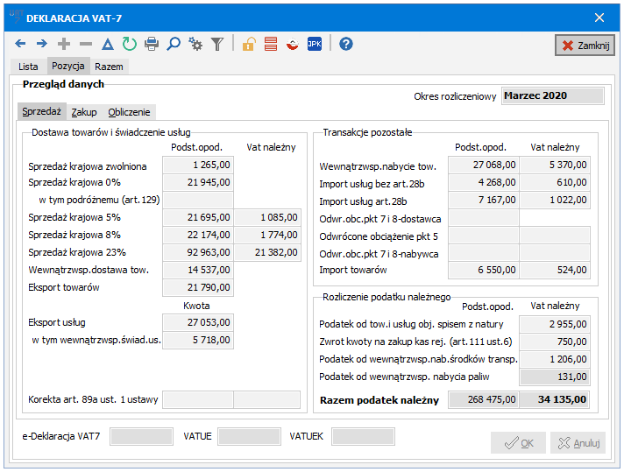This screenshot has width=624, height=472.
Task: Open the Sprzedaż sub-tab
Action: 42,111
